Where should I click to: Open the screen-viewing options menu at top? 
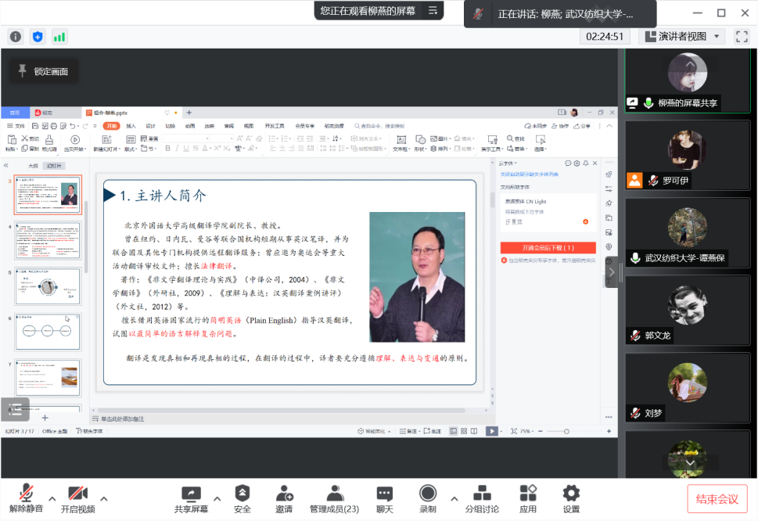coord(432,11)
